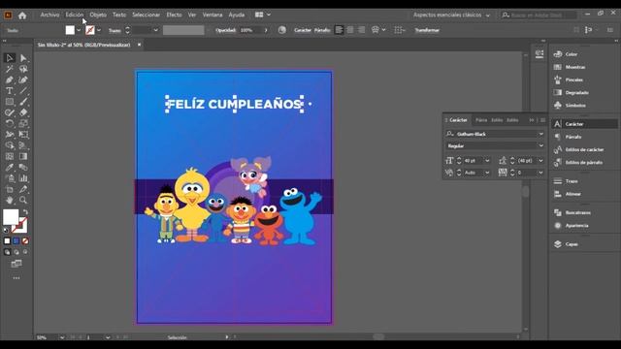
Task: Open the Gotham-Black font family dropdown
Action: pyautogui.click(x=541, y=134)
